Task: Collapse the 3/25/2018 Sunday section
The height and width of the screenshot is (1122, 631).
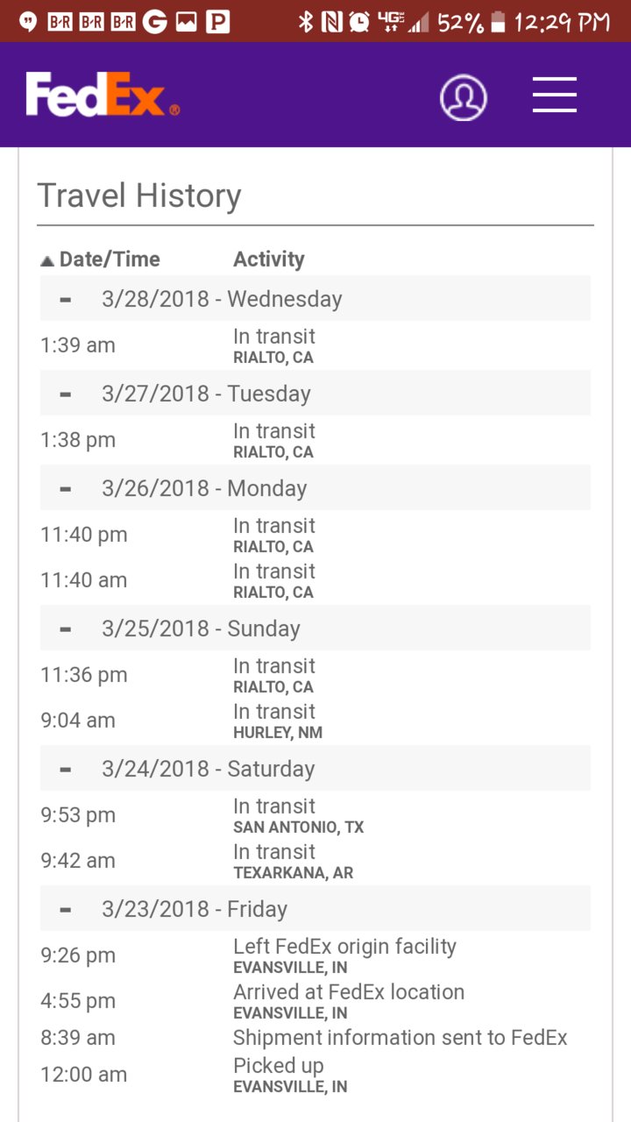Action: [66, 628]
